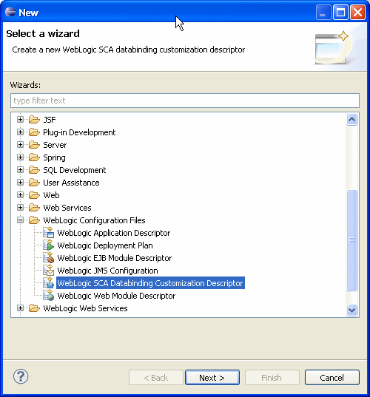
Task: Focus the type filter text field
Action: [x=185, y=101]
